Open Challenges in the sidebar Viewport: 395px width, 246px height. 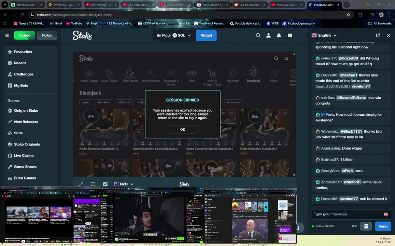point(30,74)
